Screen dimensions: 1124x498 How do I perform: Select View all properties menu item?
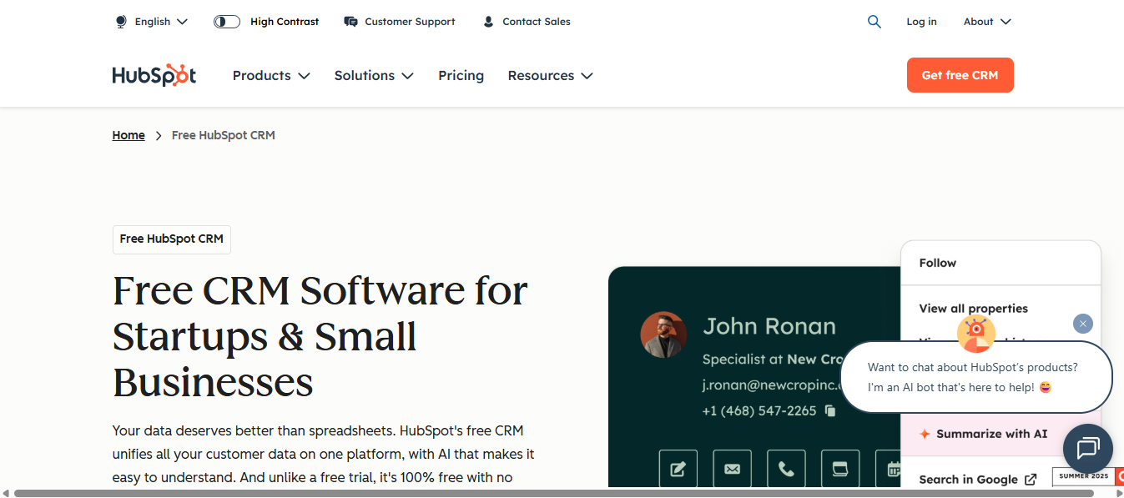[974, 309]
